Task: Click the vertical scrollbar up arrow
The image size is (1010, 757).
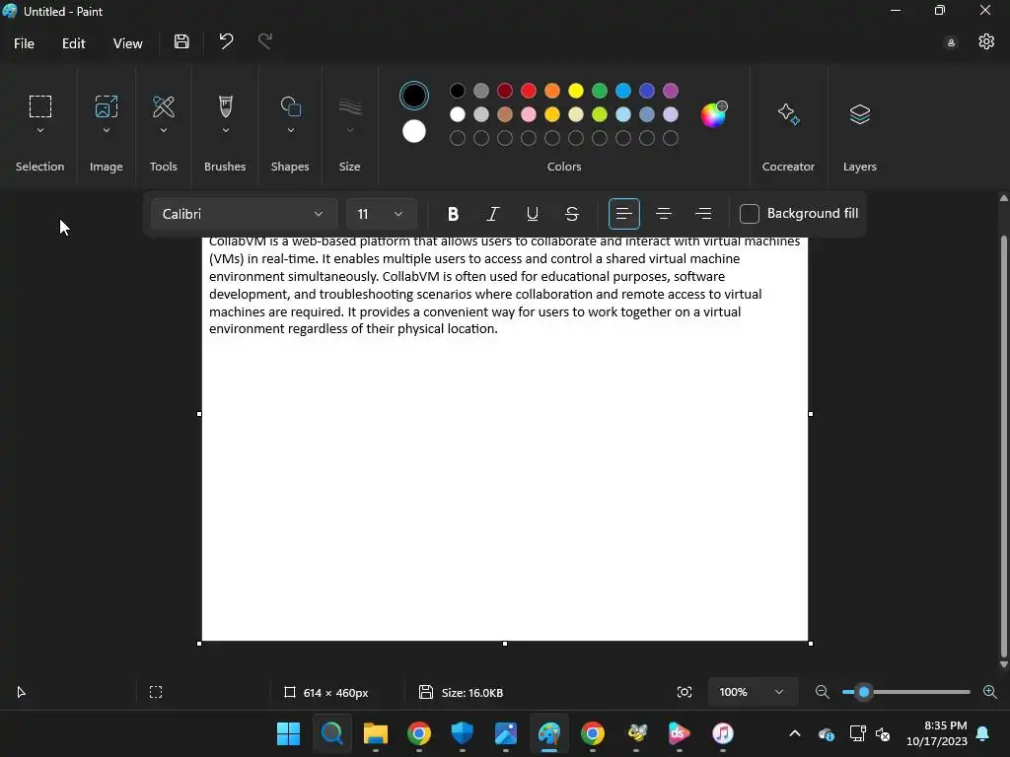Action: (x=1003, y=197)
